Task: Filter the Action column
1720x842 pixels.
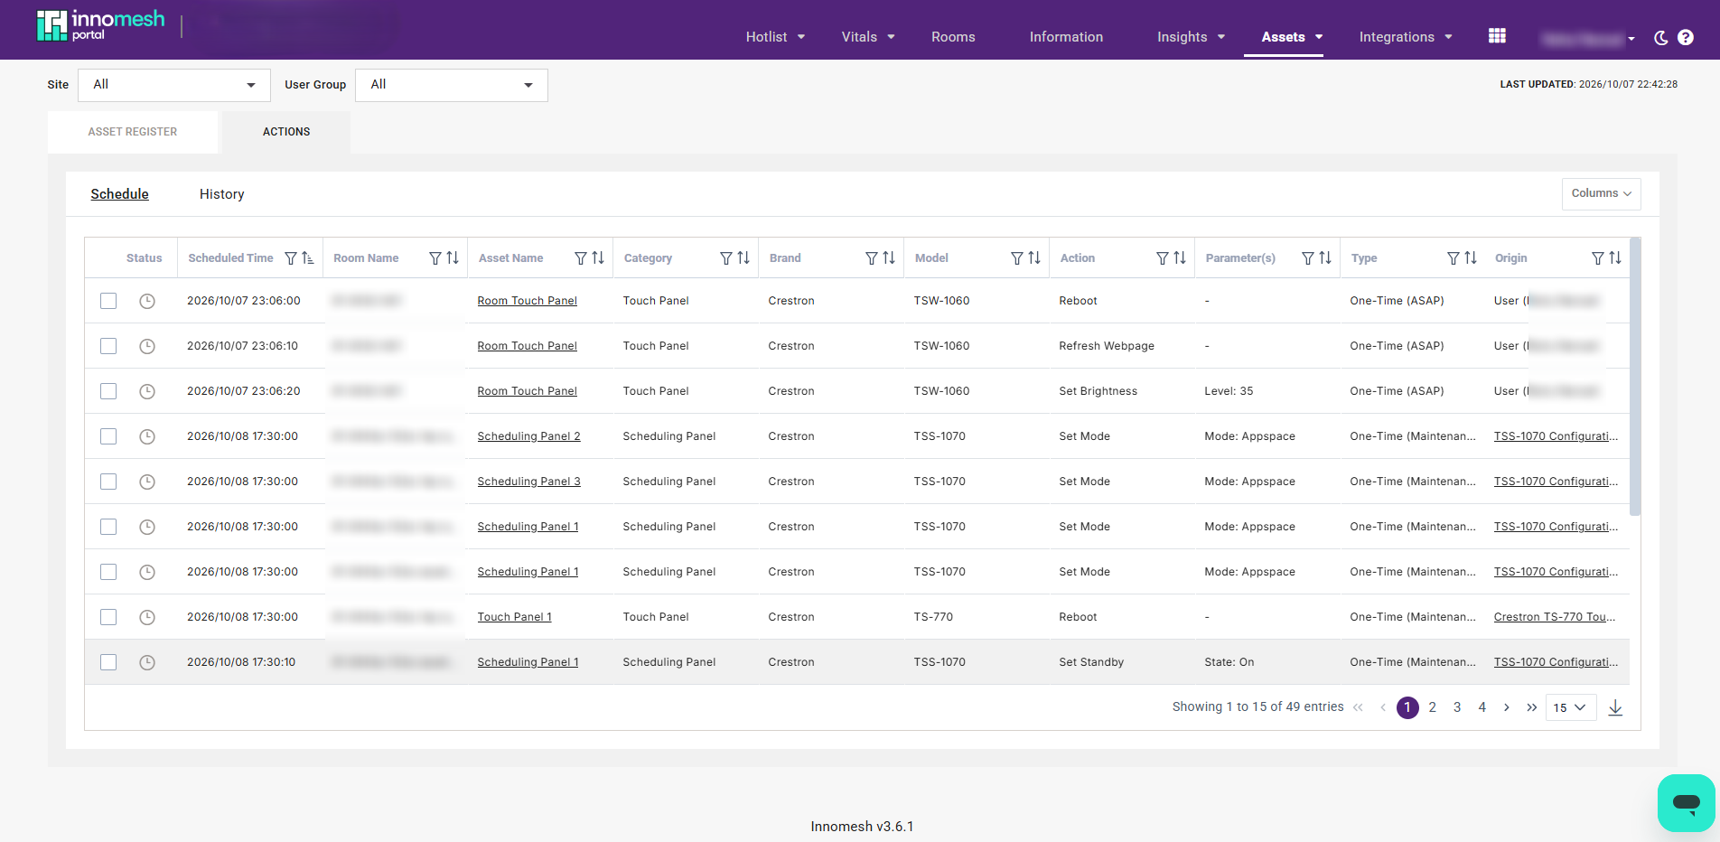Action: (1163, 258)
